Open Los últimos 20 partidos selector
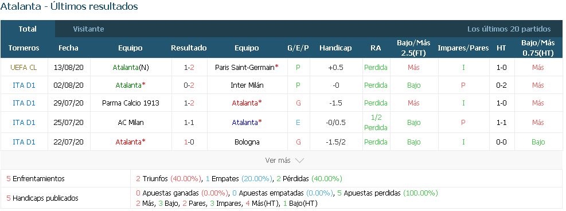 509,29
